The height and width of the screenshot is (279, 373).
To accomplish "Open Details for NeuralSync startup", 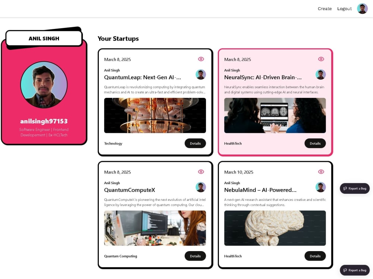I will tap(315, 143).
